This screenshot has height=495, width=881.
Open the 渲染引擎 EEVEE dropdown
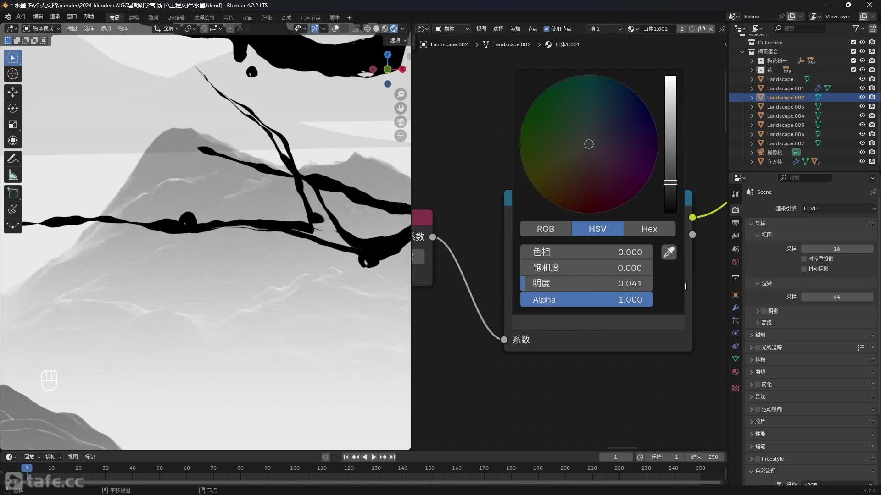click(x=839, y=209)
